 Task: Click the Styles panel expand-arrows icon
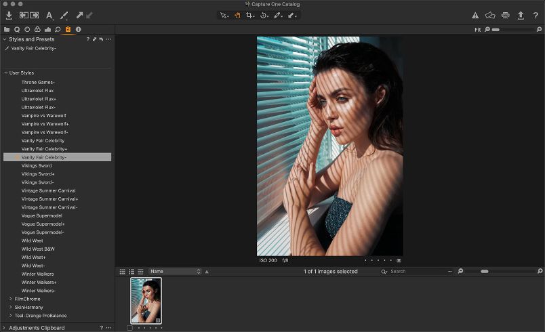94,39
